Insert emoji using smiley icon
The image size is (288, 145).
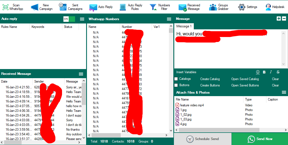(258, 72)
